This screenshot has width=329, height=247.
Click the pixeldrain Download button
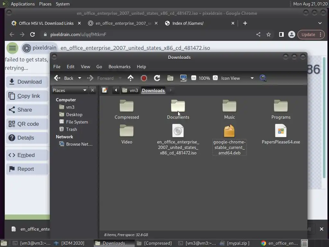pos(27,82)
